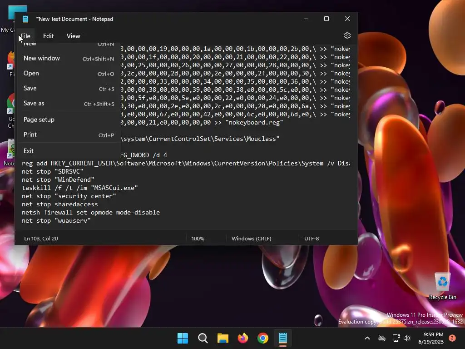Choose New window from File menu
The width and height of the screenshot is (465, 349).
coord(69,59)
